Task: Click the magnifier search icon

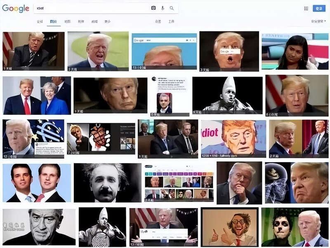Action: tap(172, 8)
